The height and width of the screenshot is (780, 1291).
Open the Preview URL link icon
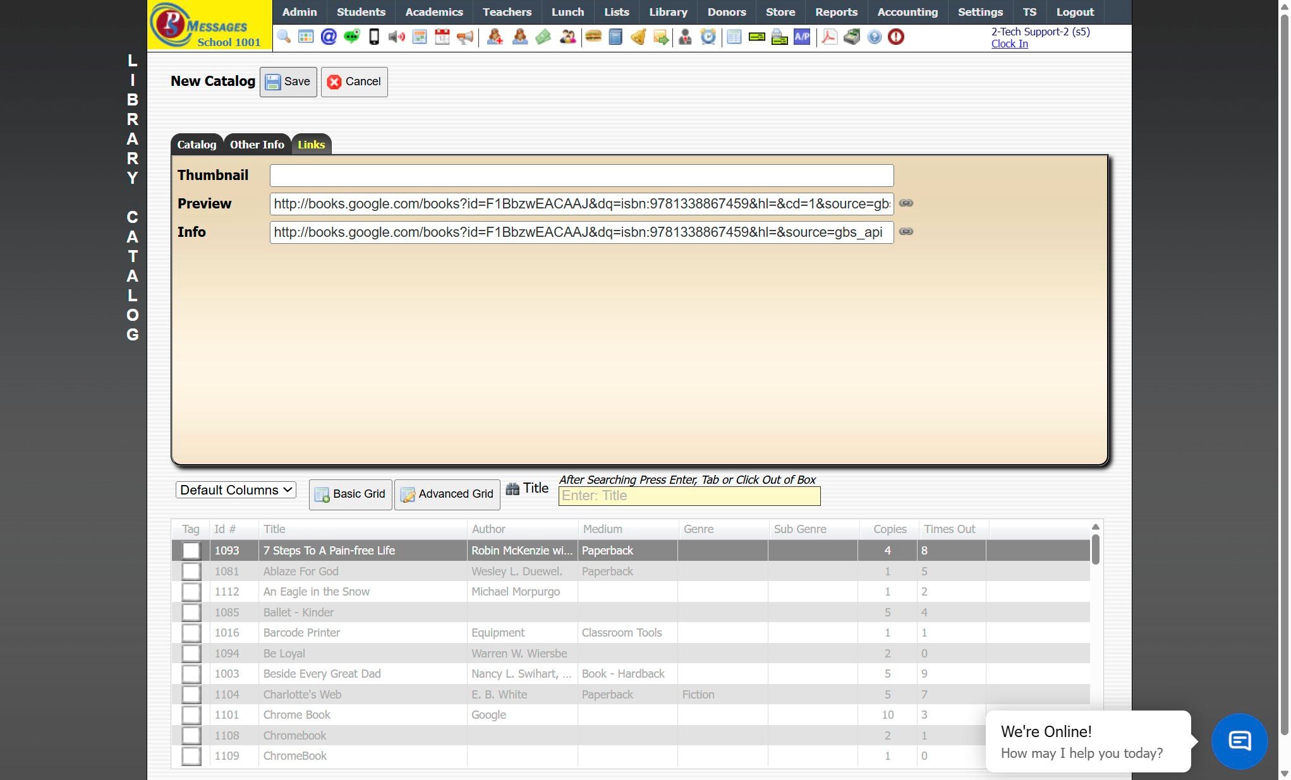(x=906, y=203)
